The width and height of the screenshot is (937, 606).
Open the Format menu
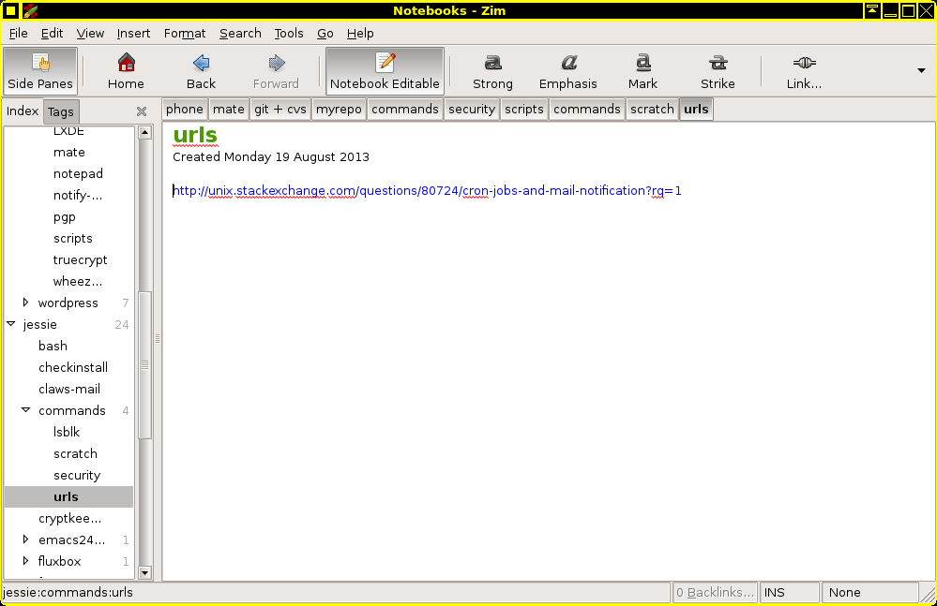point(185,34)
